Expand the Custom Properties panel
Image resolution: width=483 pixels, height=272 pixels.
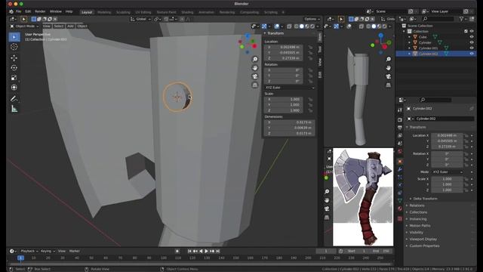coord(424,246)
